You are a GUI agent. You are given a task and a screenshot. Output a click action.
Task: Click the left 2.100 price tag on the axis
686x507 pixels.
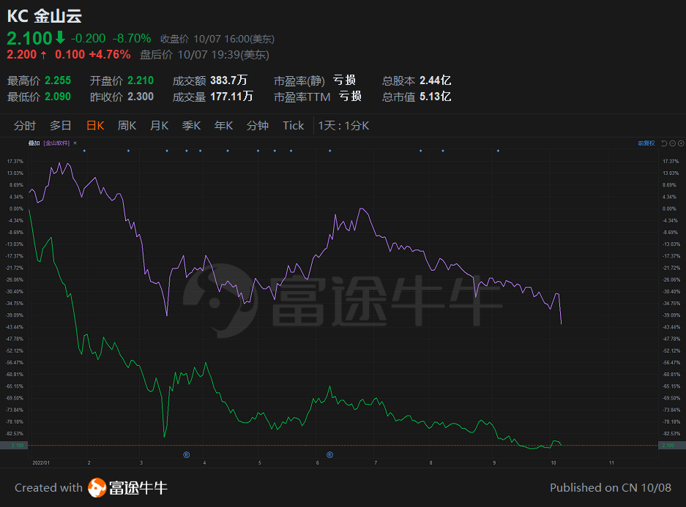[x=14, y=446]
